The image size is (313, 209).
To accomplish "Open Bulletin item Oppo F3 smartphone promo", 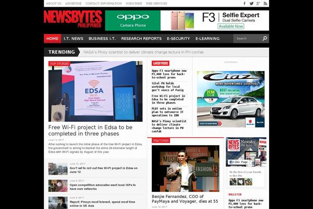I will pos(246,204).
